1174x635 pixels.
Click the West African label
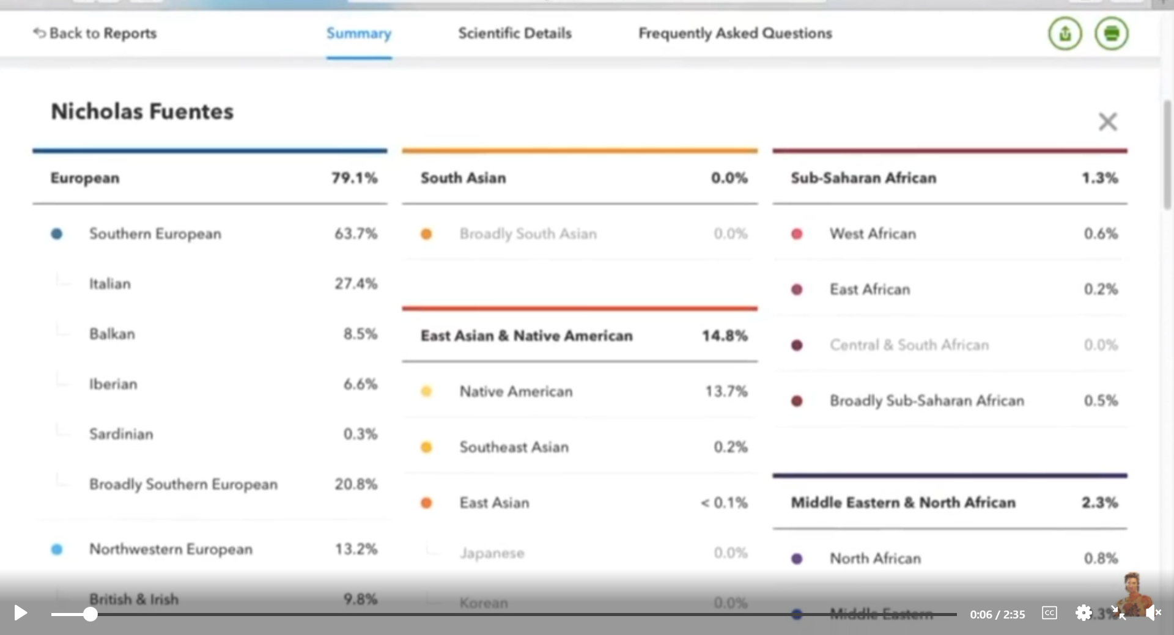click(873, 233)
